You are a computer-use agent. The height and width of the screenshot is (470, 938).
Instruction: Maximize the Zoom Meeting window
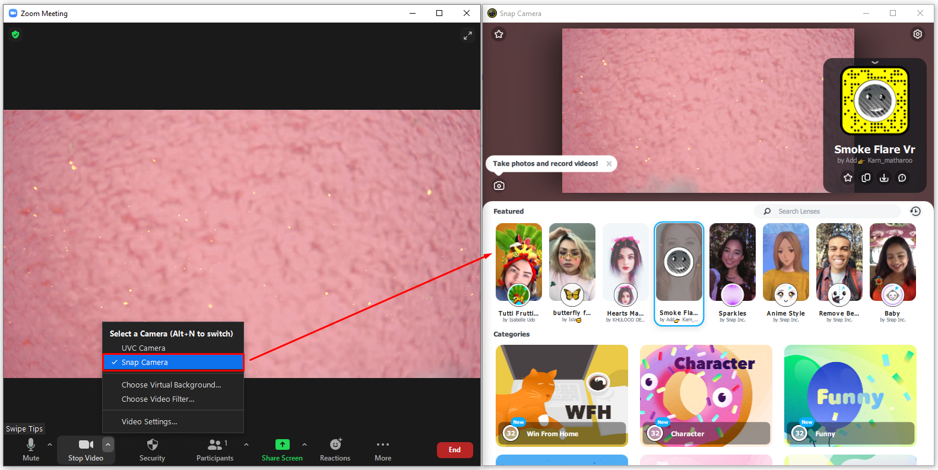pos(439,13)
